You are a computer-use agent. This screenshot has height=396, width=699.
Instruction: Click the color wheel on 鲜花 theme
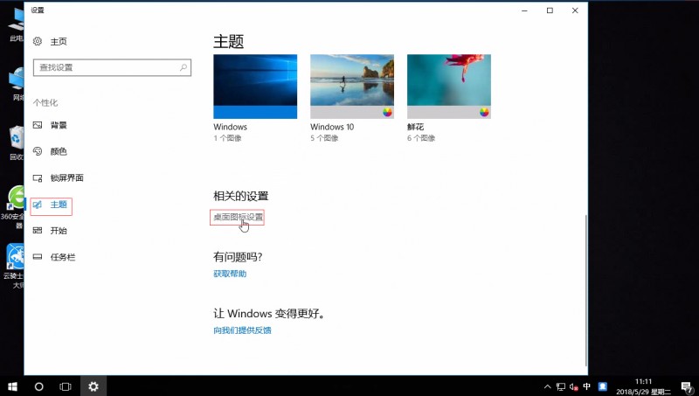pyautogui.click(x=484, y=113)
